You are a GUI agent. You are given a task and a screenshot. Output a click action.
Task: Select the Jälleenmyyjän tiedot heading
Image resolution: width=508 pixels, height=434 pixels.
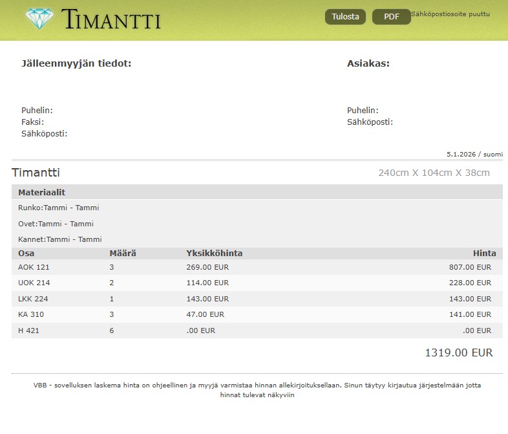pos(76,63)
